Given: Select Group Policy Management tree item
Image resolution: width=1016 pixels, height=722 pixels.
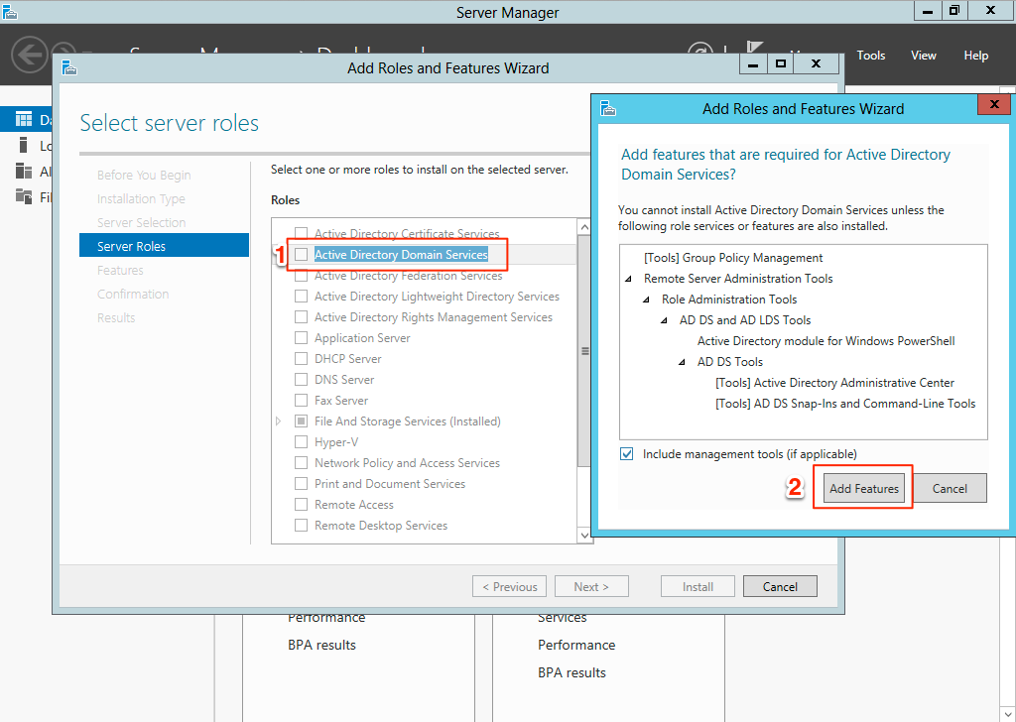Looking at the screenshot, I should [733, 258].
